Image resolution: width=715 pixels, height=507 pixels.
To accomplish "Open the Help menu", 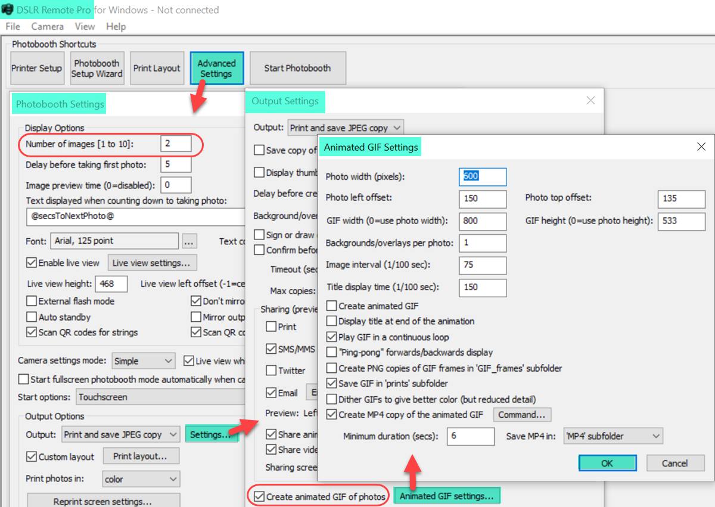I will [x=116, y=26].
